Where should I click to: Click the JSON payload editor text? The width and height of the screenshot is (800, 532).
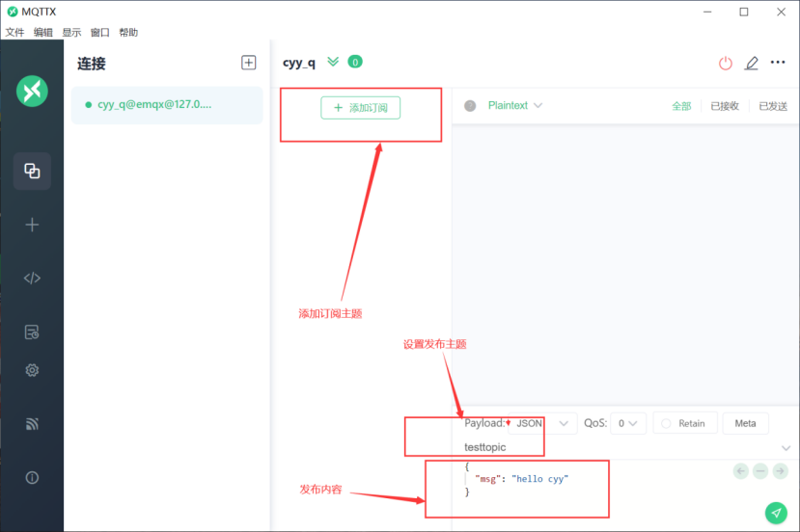pos(516,479)
